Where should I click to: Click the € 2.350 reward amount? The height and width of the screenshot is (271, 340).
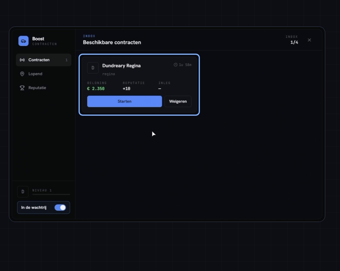(96, 89)
